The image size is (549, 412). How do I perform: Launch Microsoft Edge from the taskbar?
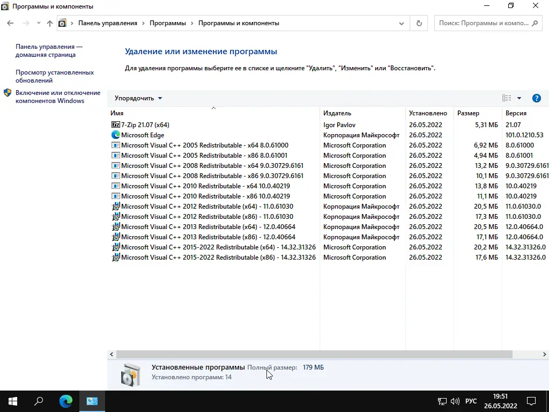click(65, 401)
